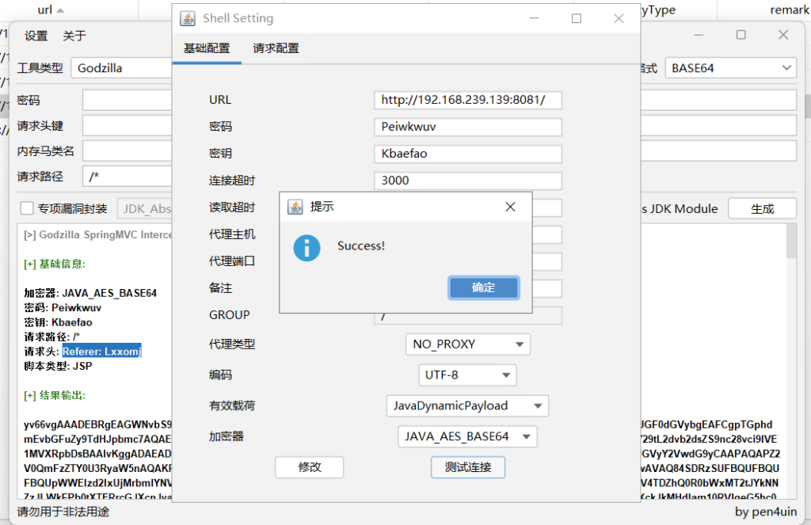
Task: Click the URL input field
Action: (x=467, y=100)
